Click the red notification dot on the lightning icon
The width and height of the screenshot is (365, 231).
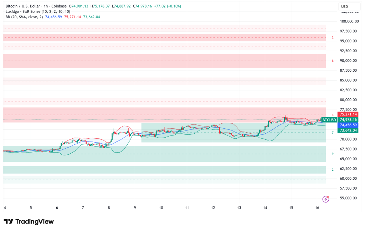point(329,196)
